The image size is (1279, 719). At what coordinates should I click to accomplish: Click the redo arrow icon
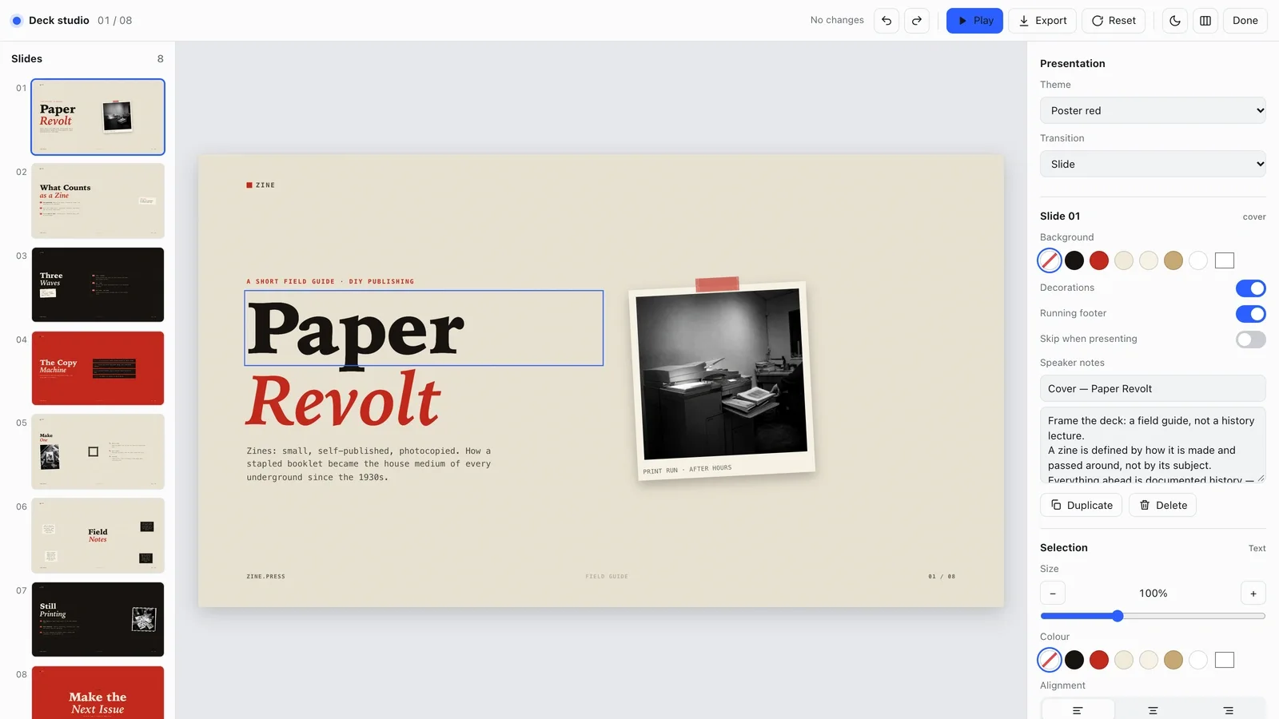tap(917, 21)
